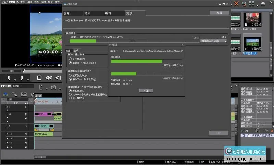
Task: Click the Set Out point marker icon
Action: (x=23, y=78)
